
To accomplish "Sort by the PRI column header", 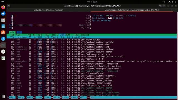I will [29, 35].
